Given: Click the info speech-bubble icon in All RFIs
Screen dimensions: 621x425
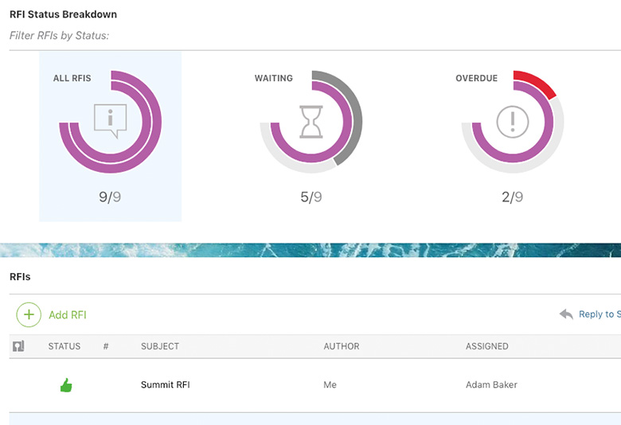Looking at the screenshot, I should point(110,122).
